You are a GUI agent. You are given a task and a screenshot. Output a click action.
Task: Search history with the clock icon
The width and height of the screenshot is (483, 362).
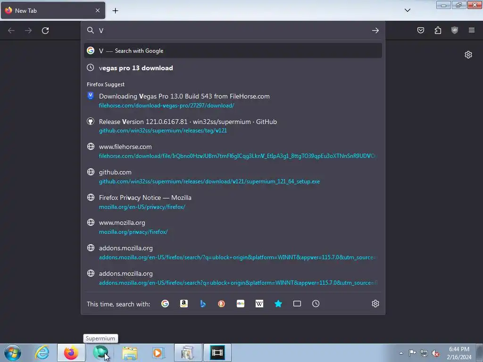point(316,304)
